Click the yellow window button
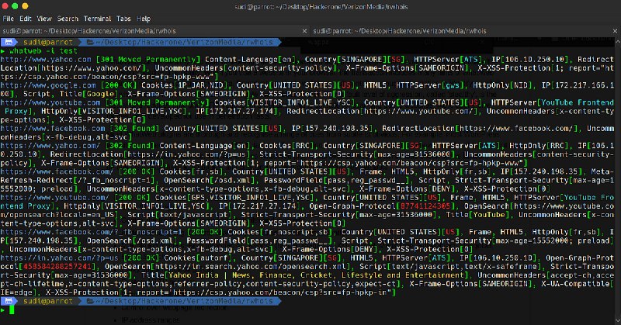Screen dimensions: 621x325 pos(25,6)
